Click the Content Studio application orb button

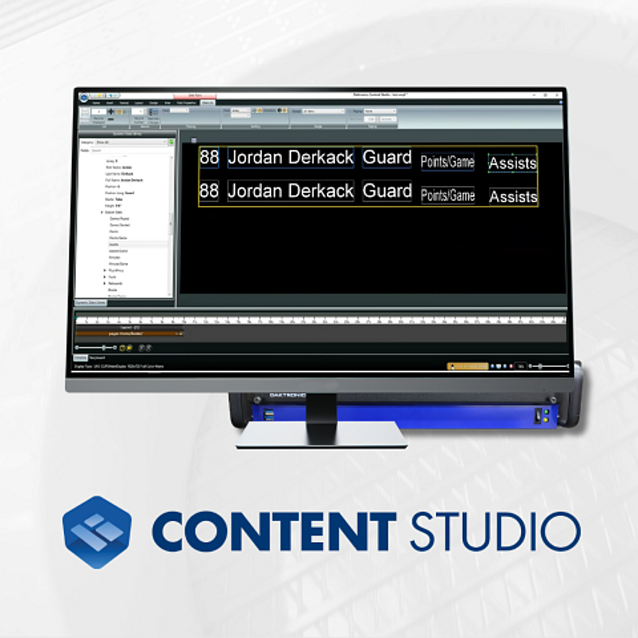[x=84, y=97]
